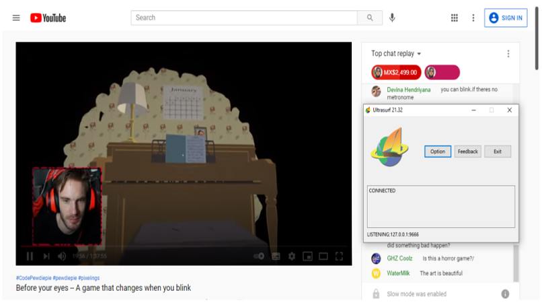Click the page vertical scrollbar
Image resolution: width=542 pixels, height=305 pixels.
pyautogui.click(x=537, y=38)
